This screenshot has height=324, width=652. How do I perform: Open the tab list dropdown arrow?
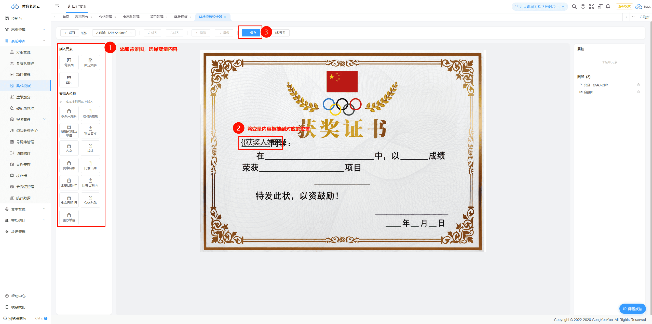coord(633,17)
